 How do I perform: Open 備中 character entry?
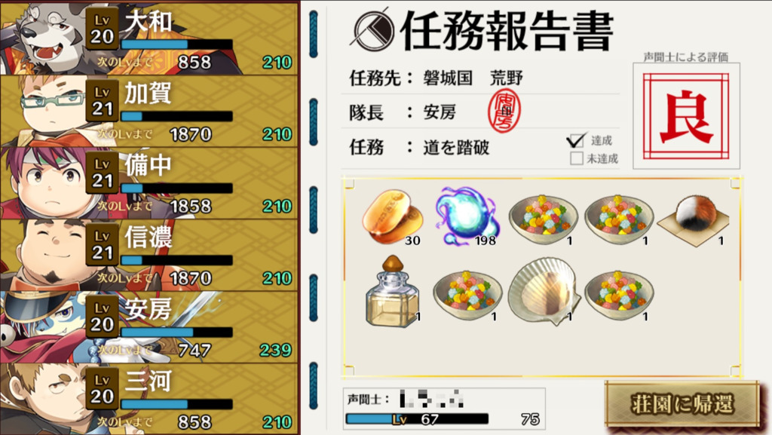click(x=149, y=182)
